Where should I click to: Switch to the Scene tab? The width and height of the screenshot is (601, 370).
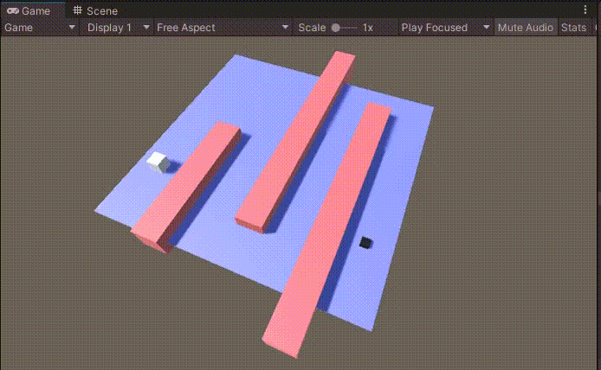click(95, 10)
